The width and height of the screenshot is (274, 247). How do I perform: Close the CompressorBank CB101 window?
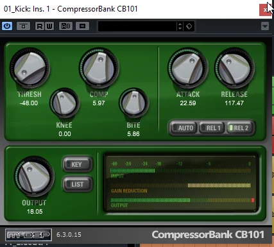point(265,10)
